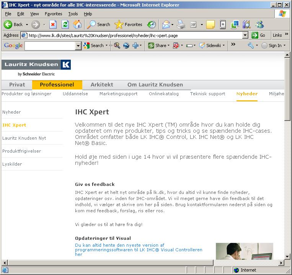Click the AutoFill field icon in Google toolbar
The width and height of the screenshot is (292, 275).
pos(189,46)
